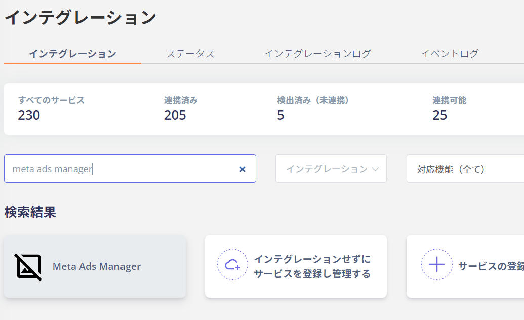Click the すべてのサービス 230 stat
524x320 pixels.
tap(51, 109)
